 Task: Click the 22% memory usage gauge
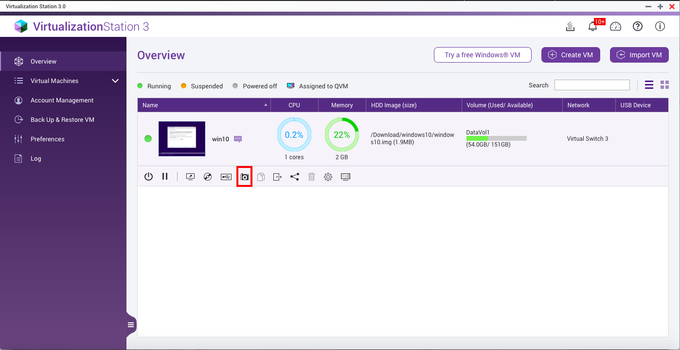coord(342,134)
